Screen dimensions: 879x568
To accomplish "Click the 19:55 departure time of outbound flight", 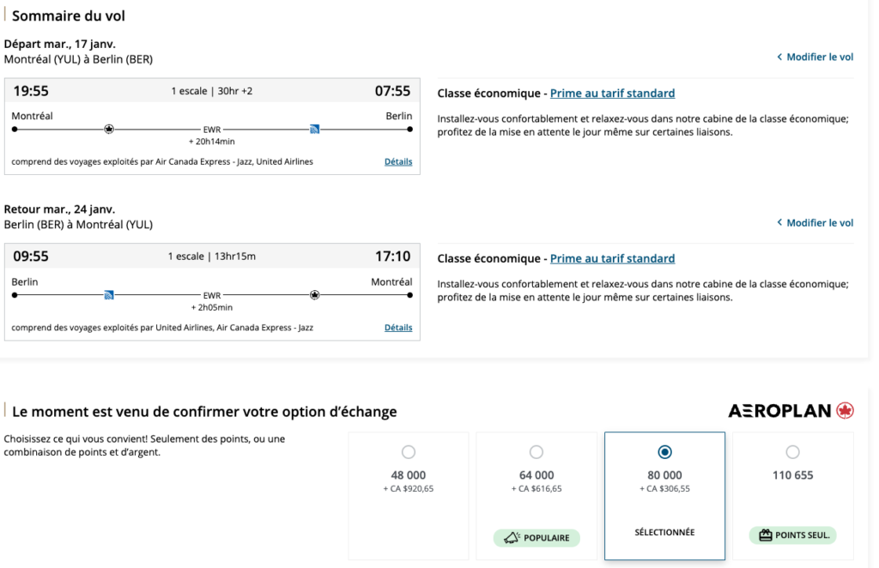I will click(x=31, y=91).
